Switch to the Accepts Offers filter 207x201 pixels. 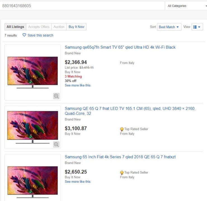[x=39, y=27]
